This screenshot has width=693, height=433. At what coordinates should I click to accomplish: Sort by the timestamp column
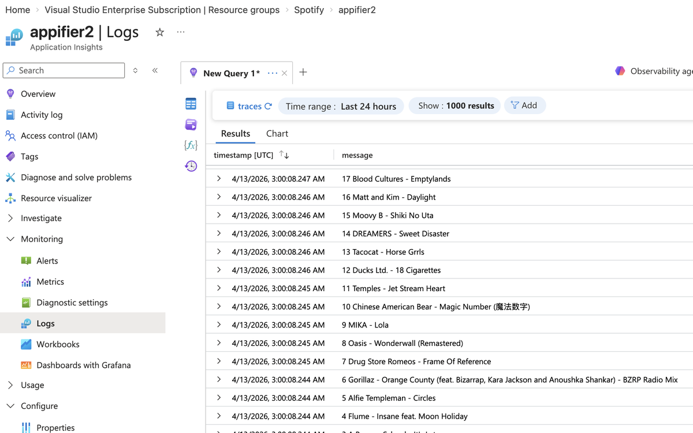pos(284,155)
